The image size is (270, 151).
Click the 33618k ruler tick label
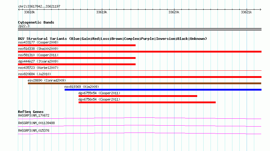29,12
